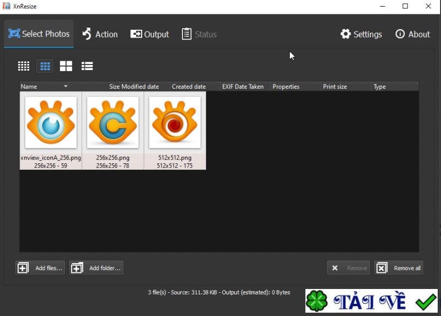441x316 pixels.
Task: Switch to small thumbnails grid view
Action: tap(24, 66)
